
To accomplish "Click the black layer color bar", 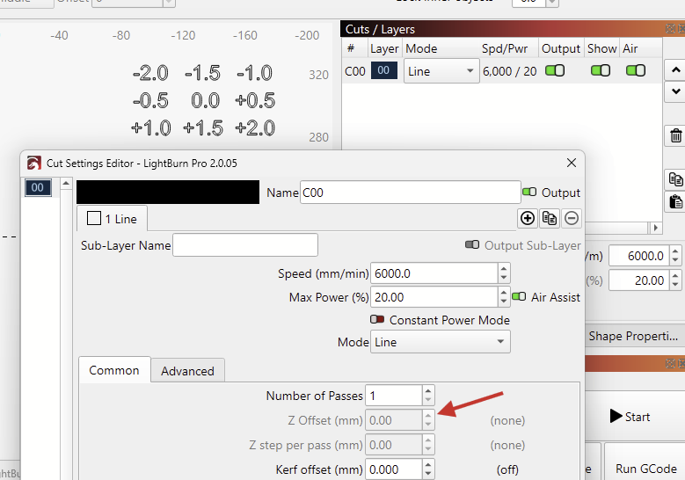I will click(x=168, y=193).
